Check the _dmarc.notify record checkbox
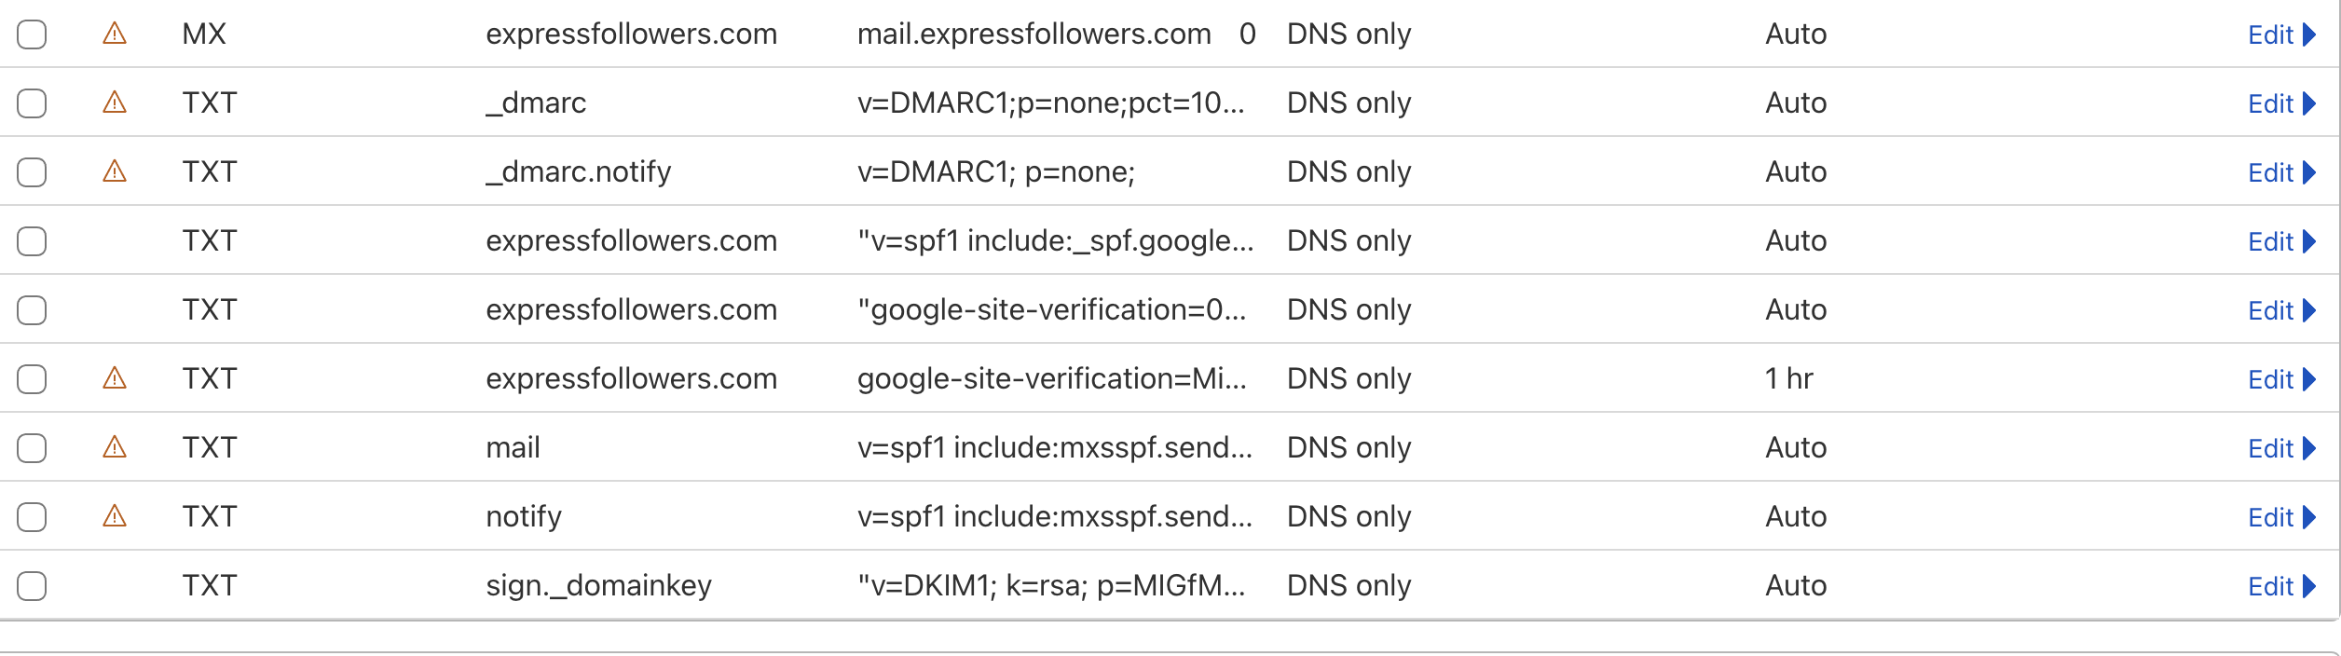The image size is (2341, 656). (32, 172)
